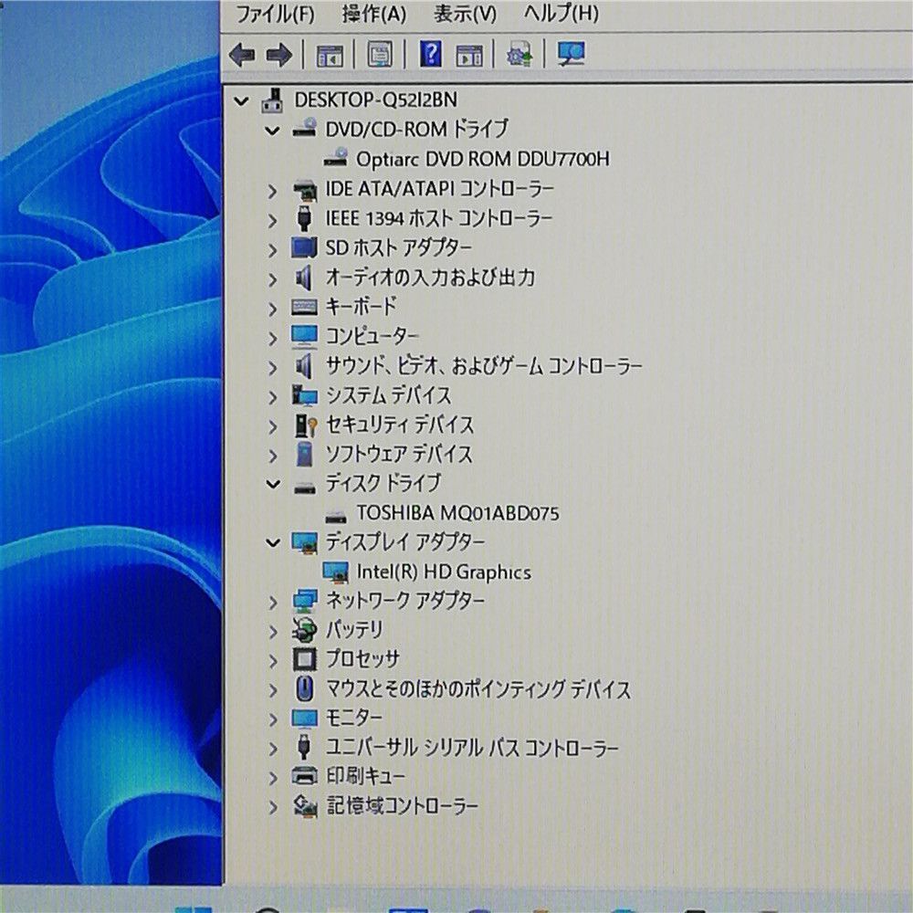Click the バッテリ battery icon
The image size is (913, 913).
[305, 630]
